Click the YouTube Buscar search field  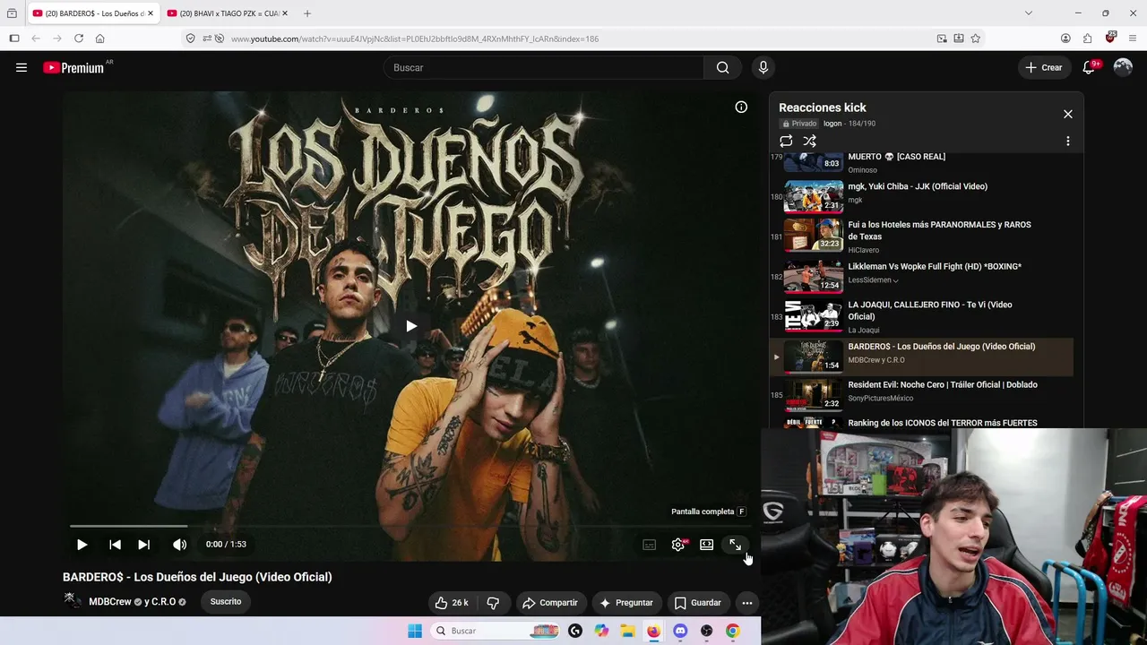(544, 67)
